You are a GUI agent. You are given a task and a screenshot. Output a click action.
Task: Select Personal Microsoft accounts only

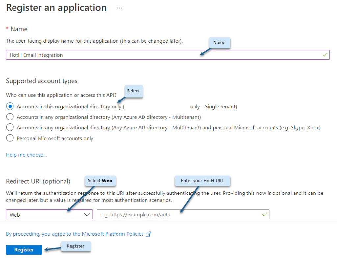10,138
